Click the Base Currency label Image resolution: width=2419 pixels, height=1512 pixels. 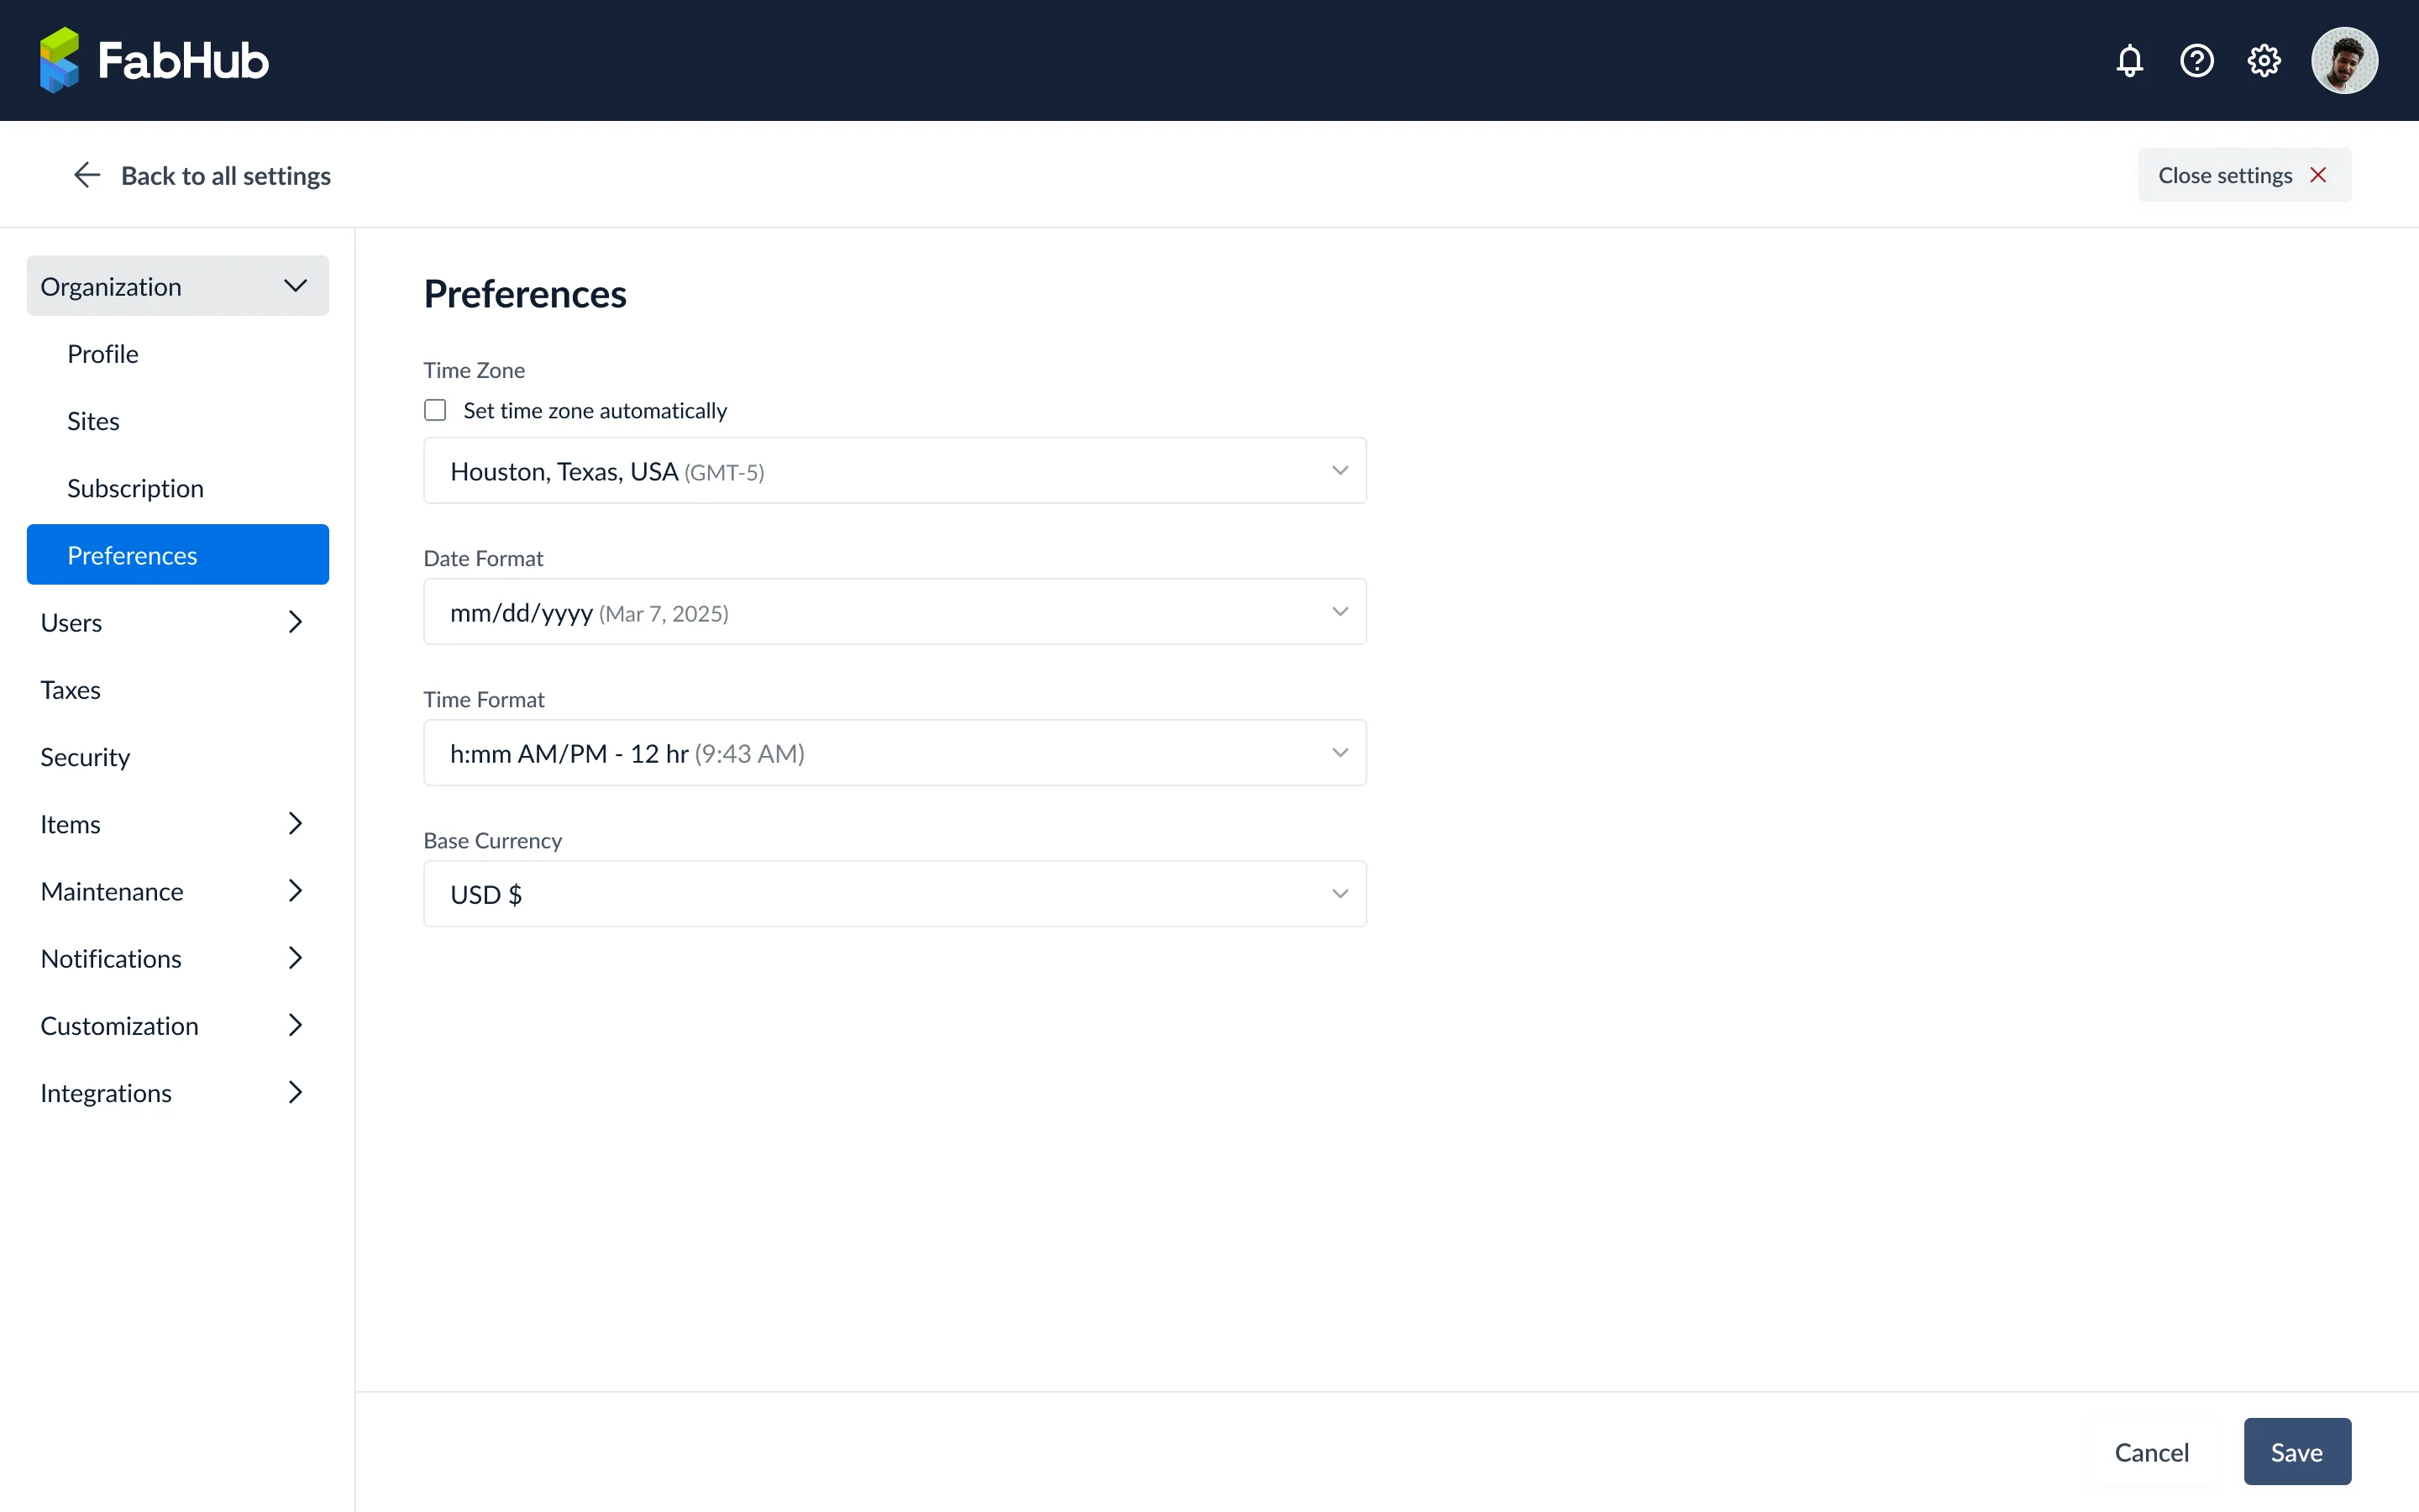[493, 840]
